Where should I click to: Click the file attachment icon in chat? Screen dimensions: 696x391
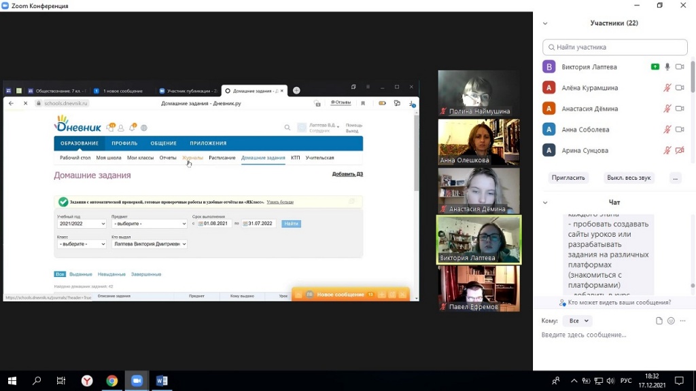(659, 320)
